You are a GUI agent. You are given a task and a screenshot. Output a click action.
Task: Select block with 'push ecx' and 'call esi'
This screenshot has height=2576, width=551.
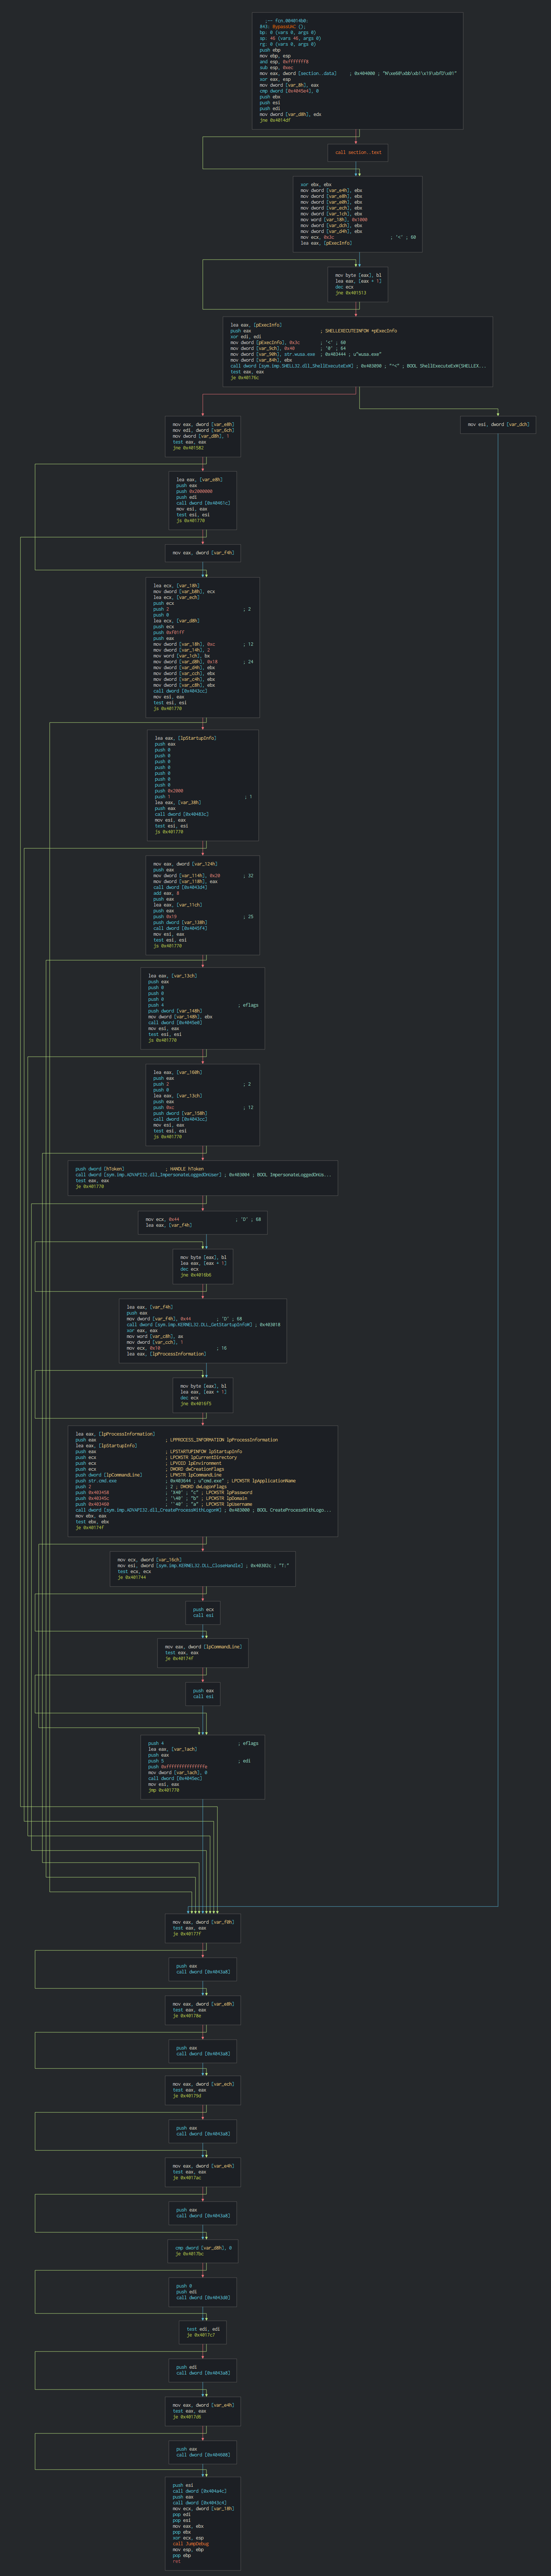click(x=203, y=1613)
